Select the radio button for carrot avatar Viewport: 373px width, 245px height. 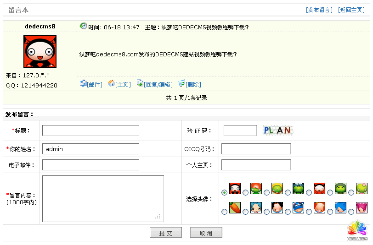(x=224, y=212)
